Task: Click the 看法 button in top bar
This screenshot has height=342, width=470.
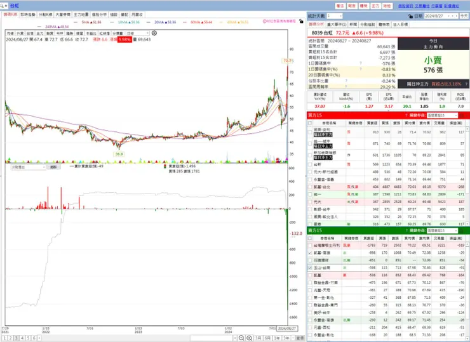Action: [340, 6]
